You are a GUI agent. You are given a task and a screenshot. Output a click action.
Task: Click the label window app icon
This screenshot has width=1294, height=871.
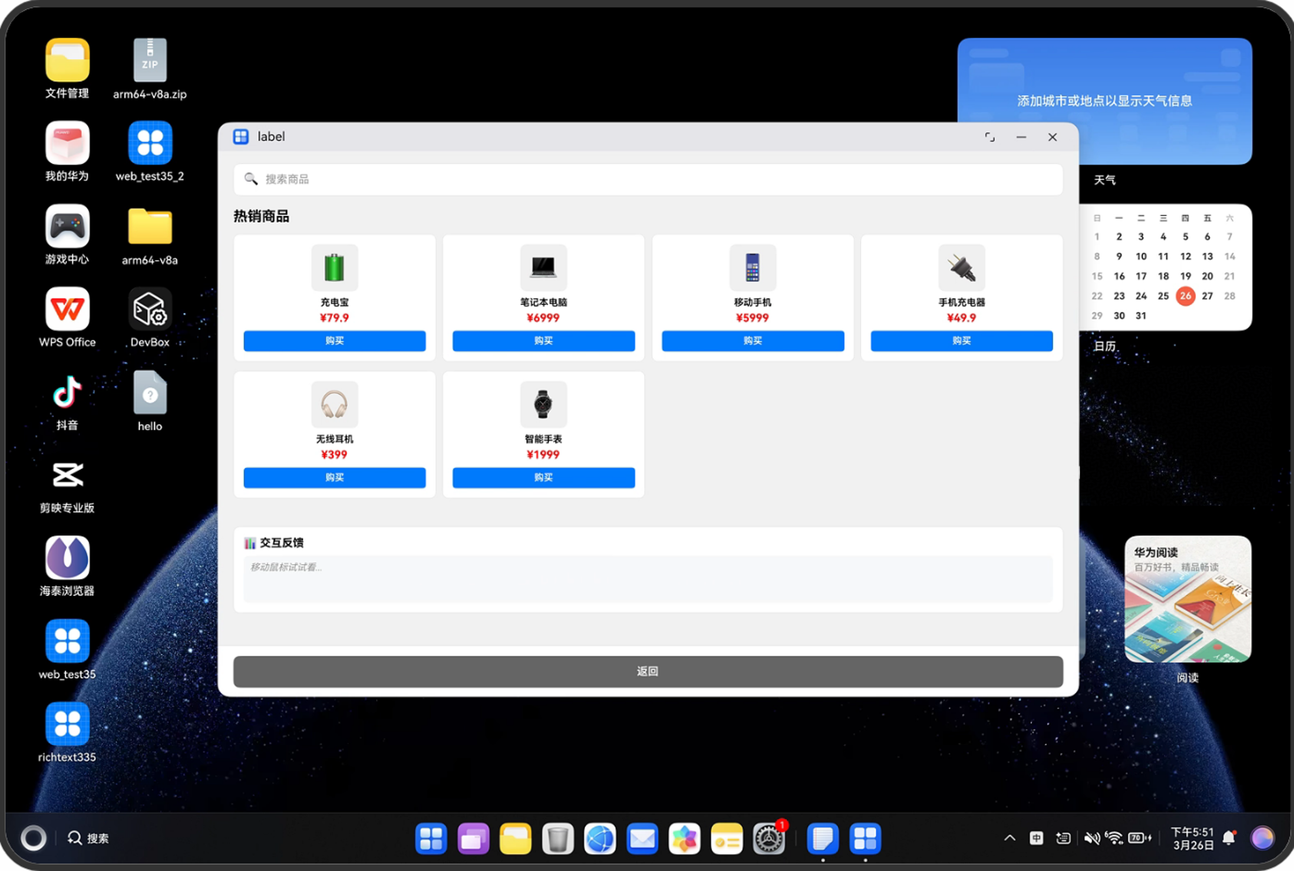click(241, 137)
